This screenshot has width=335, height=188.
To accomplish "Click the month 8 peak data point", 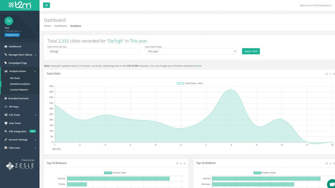I will pos(231,90).
